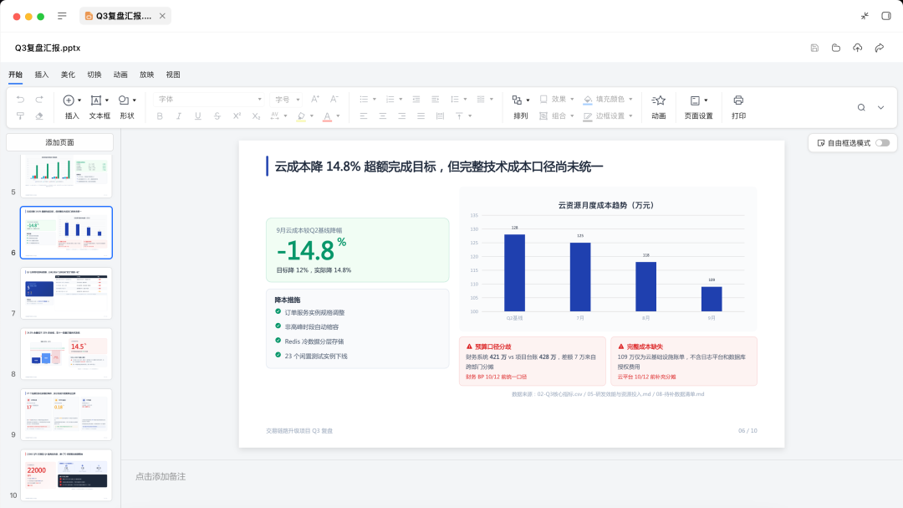
Task: Click the 排列 arrange button
Action: coord(521,107)
